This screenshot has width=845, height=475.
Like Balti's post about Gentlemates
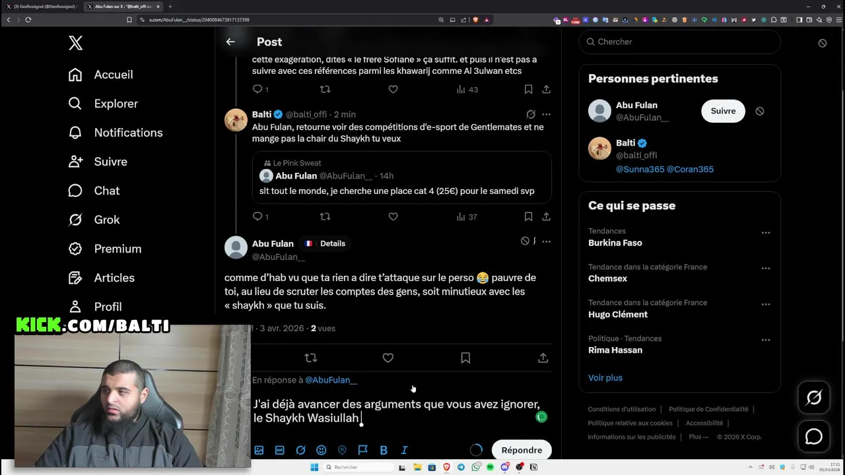393,216
